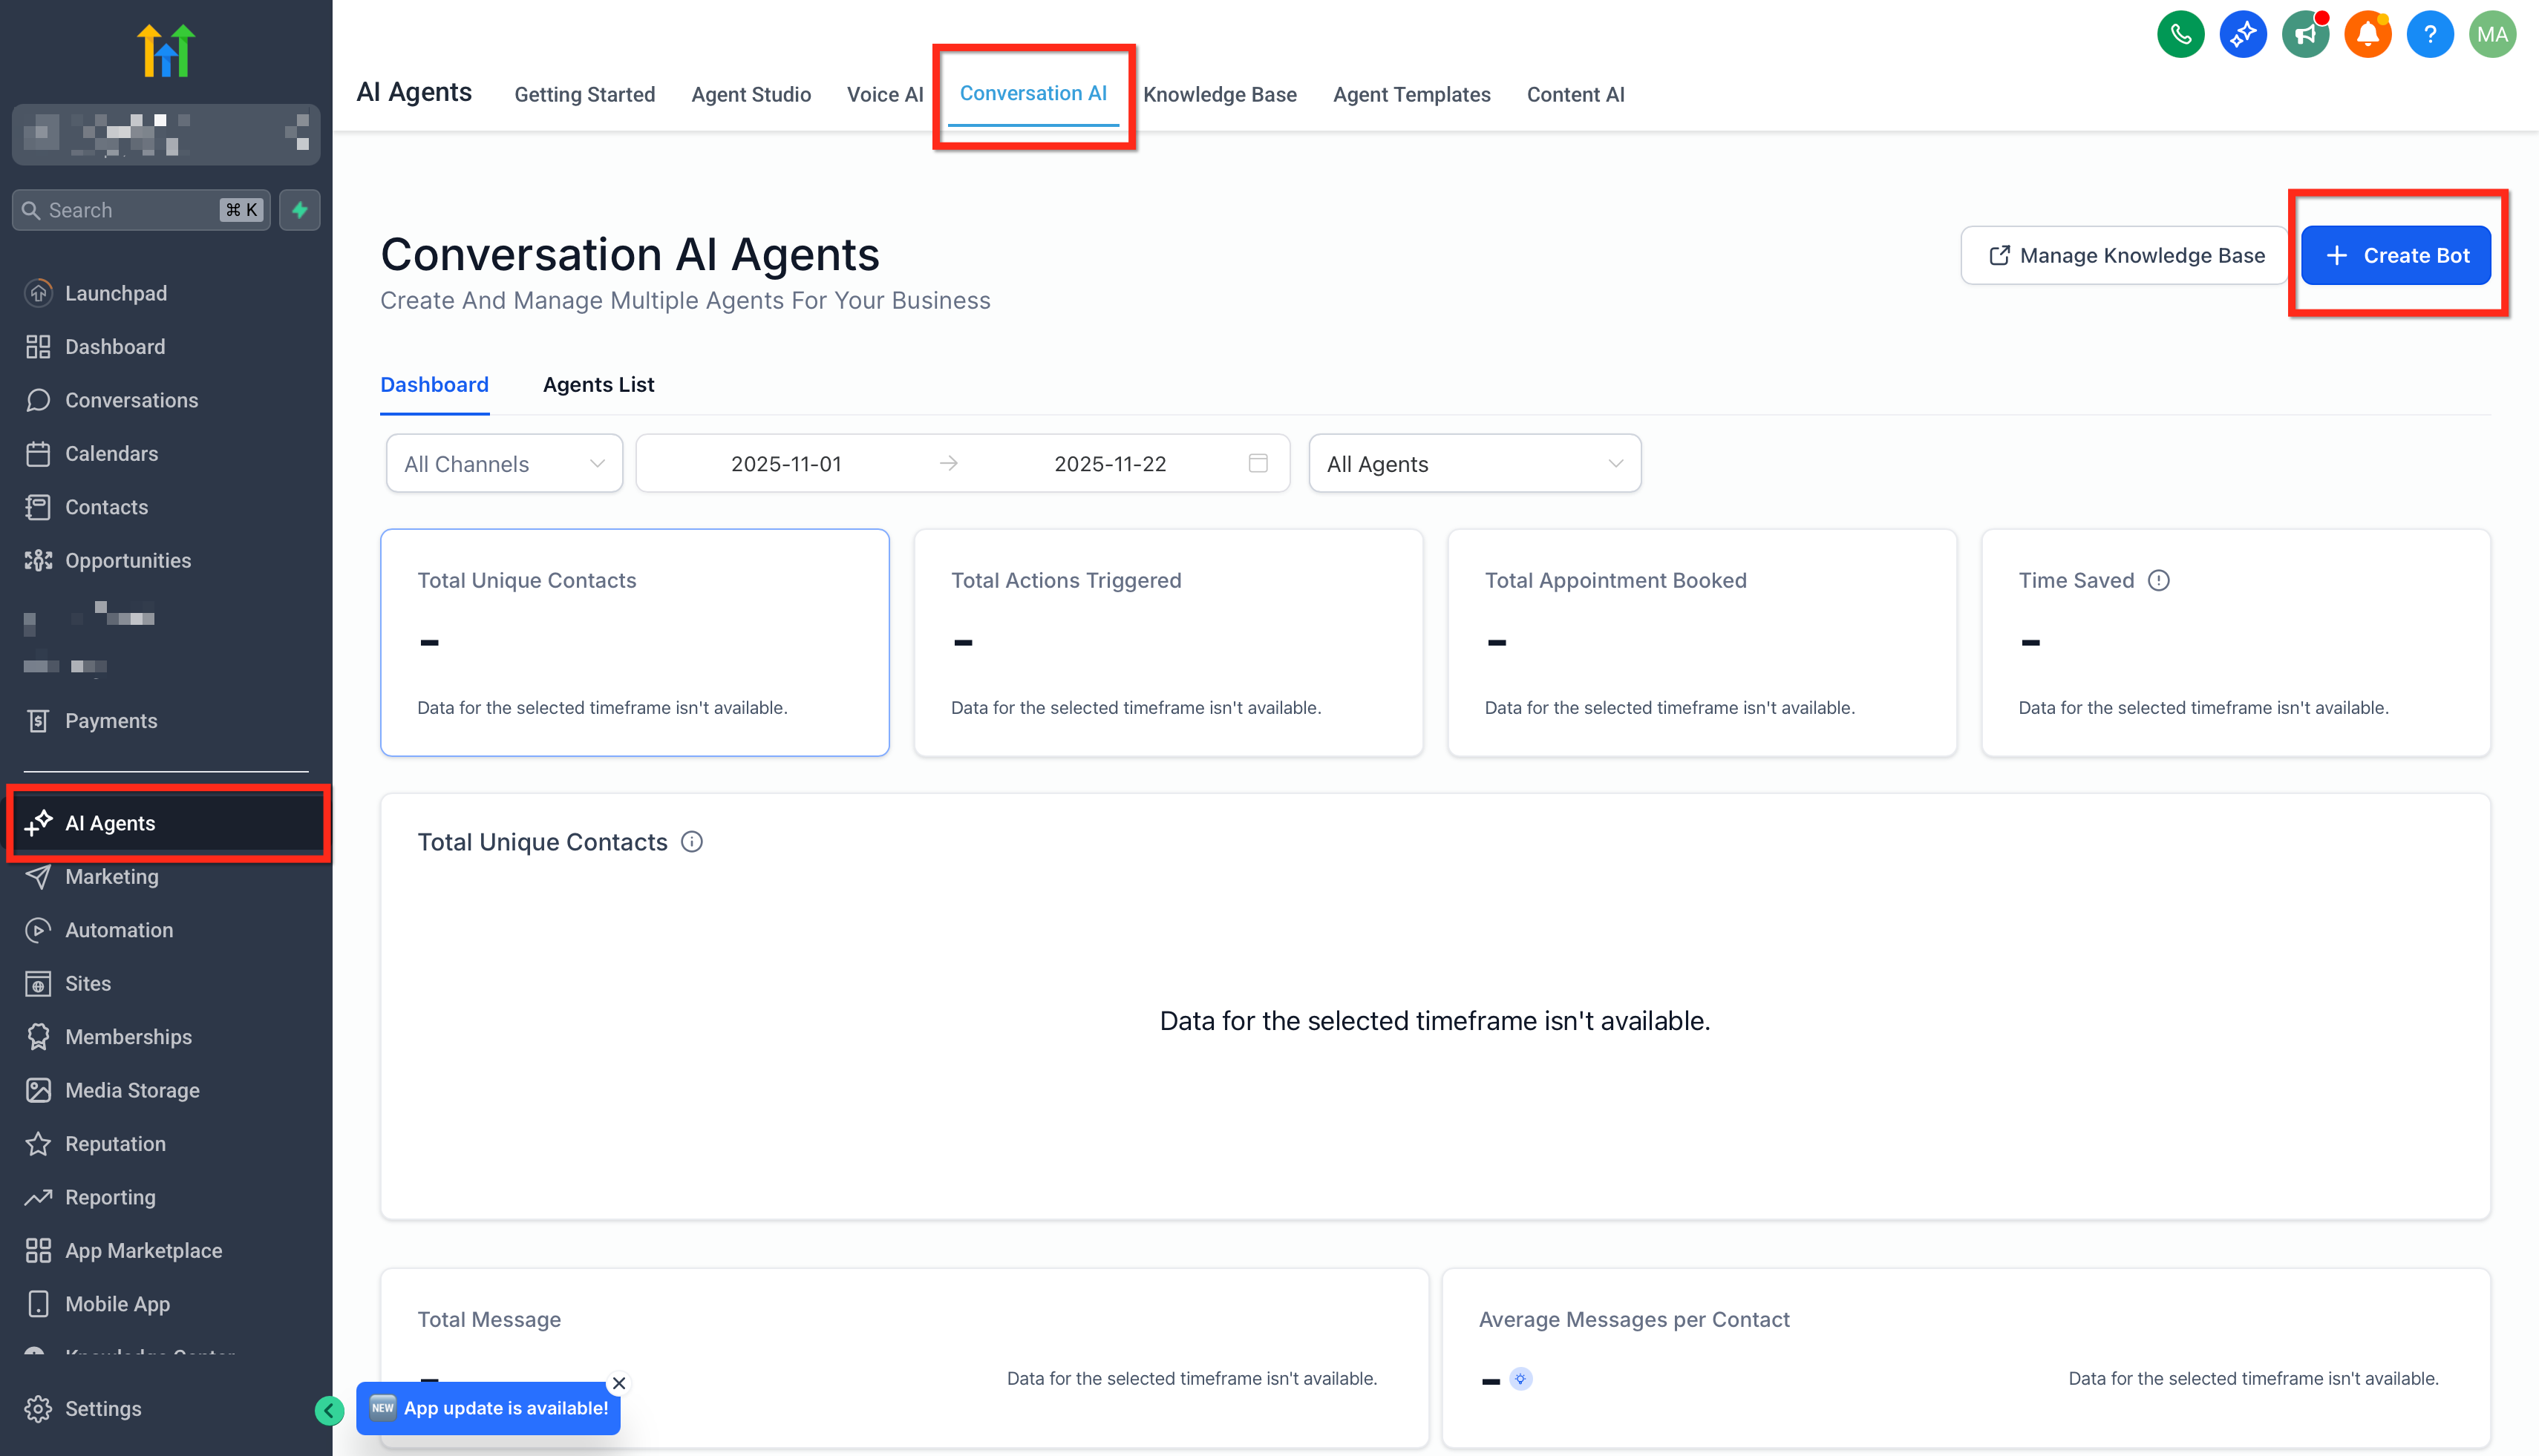Open the orange notifications bell
The width and height of the screenshot is (2539, 1456).
[2367, 35]
